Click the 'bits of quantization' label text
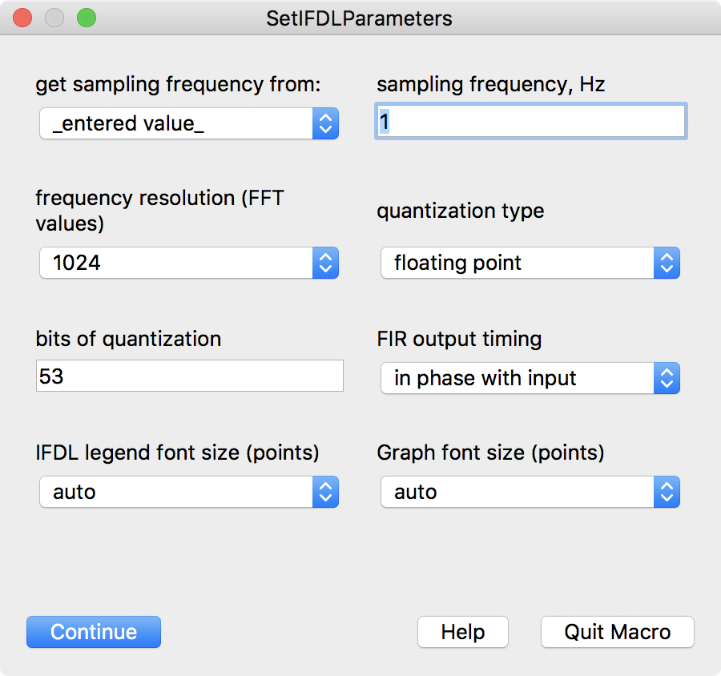The image size is (721, 676). pos(128,339)
